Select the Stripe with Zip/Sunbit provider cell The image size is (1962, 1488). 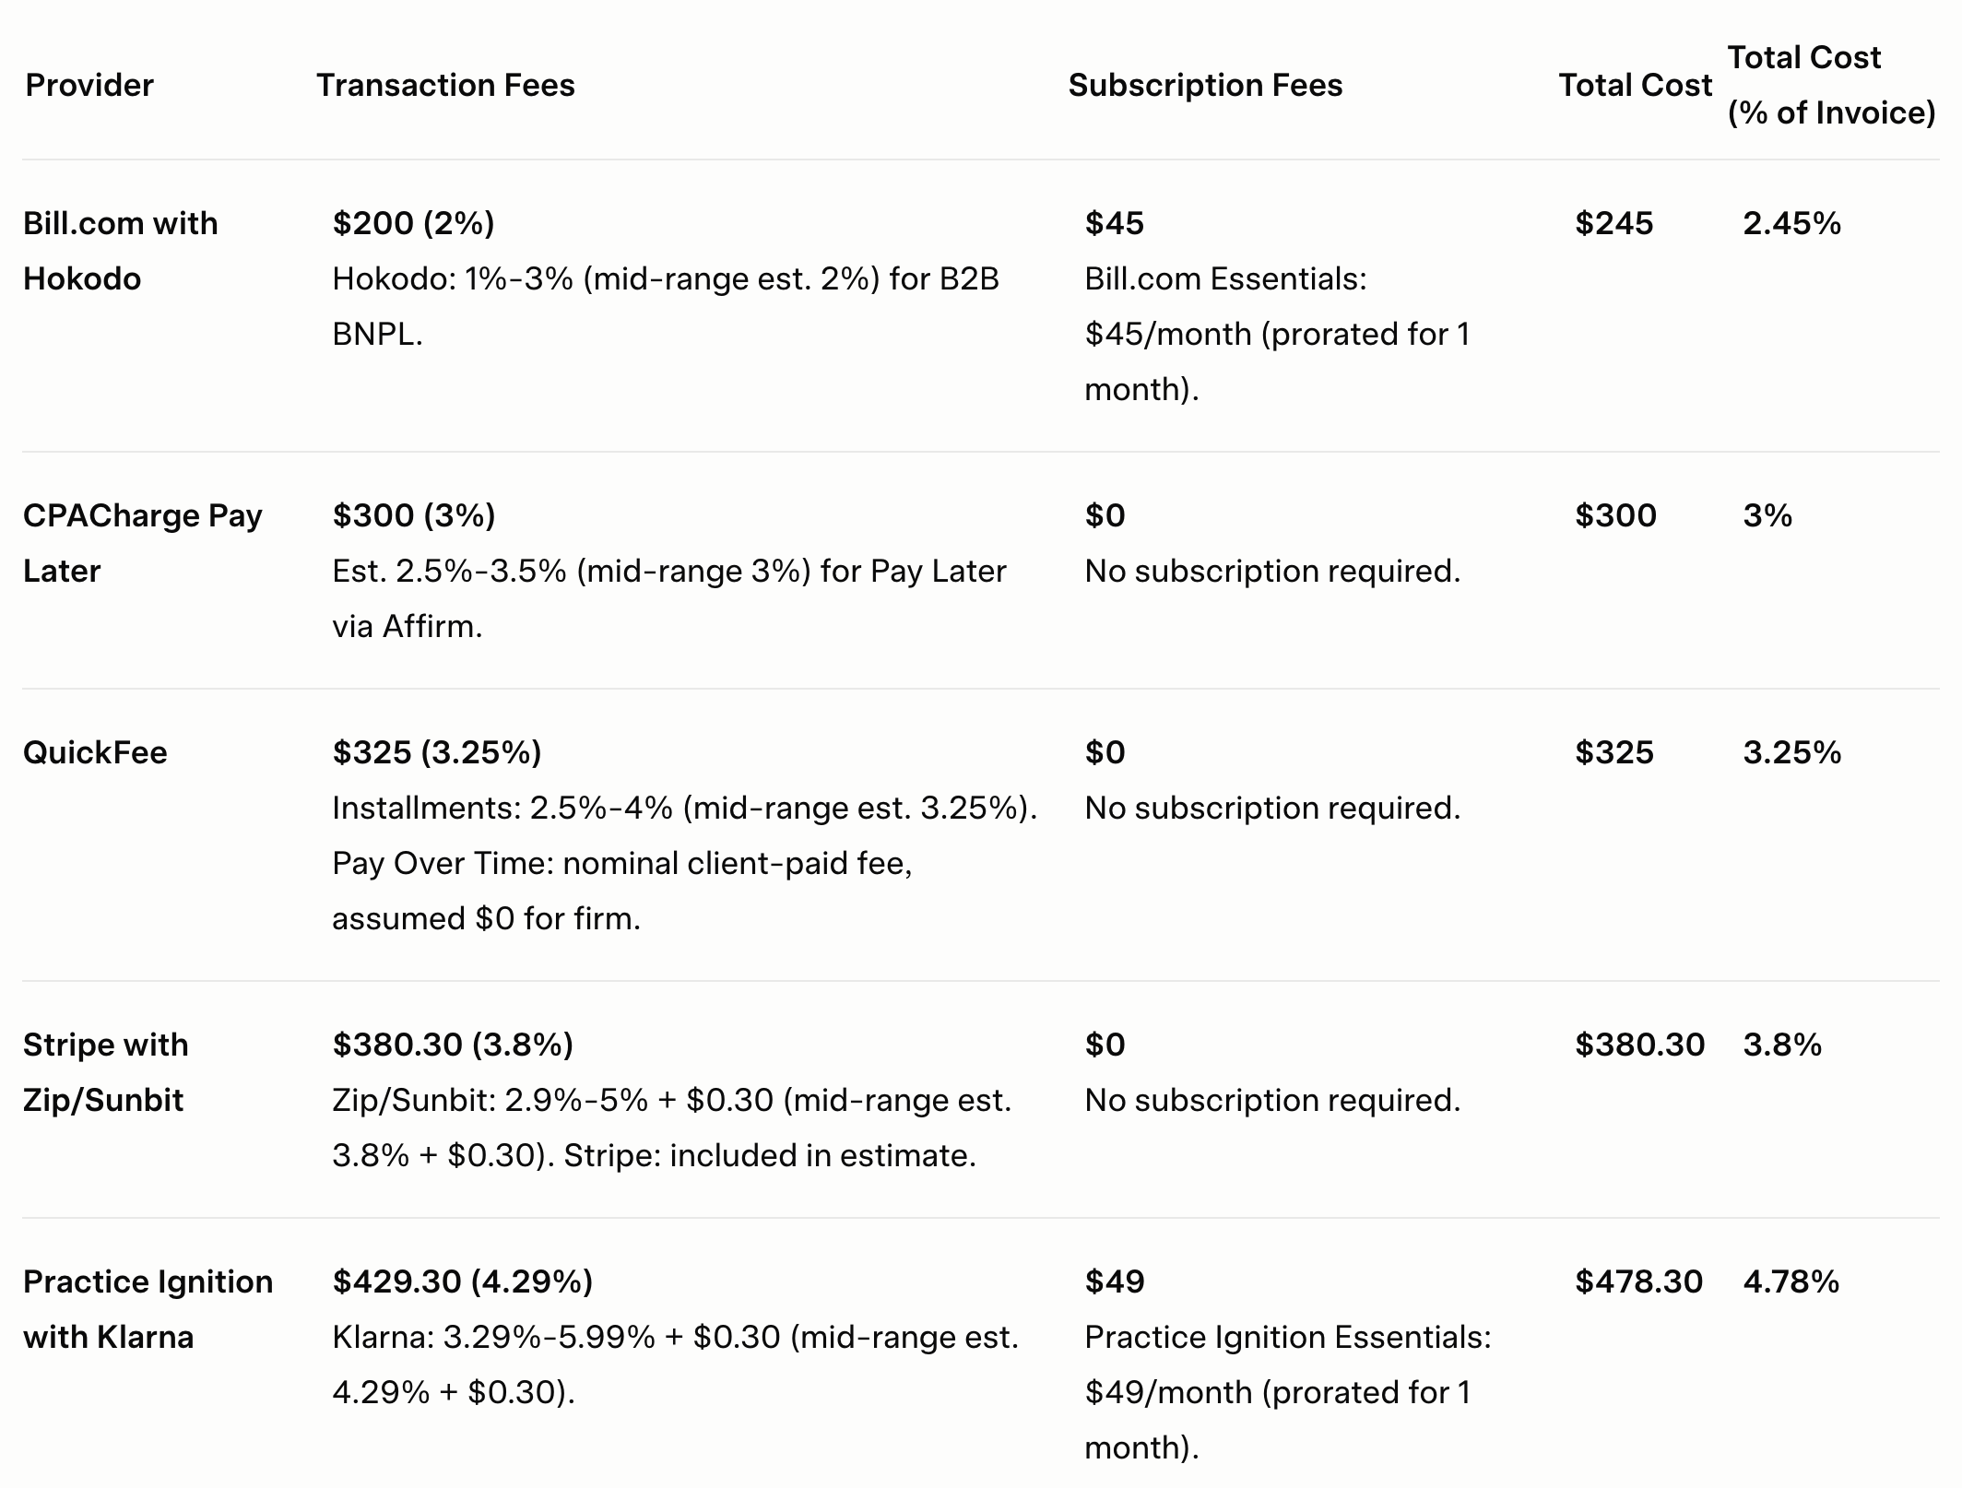click(x=106, y=1072)
